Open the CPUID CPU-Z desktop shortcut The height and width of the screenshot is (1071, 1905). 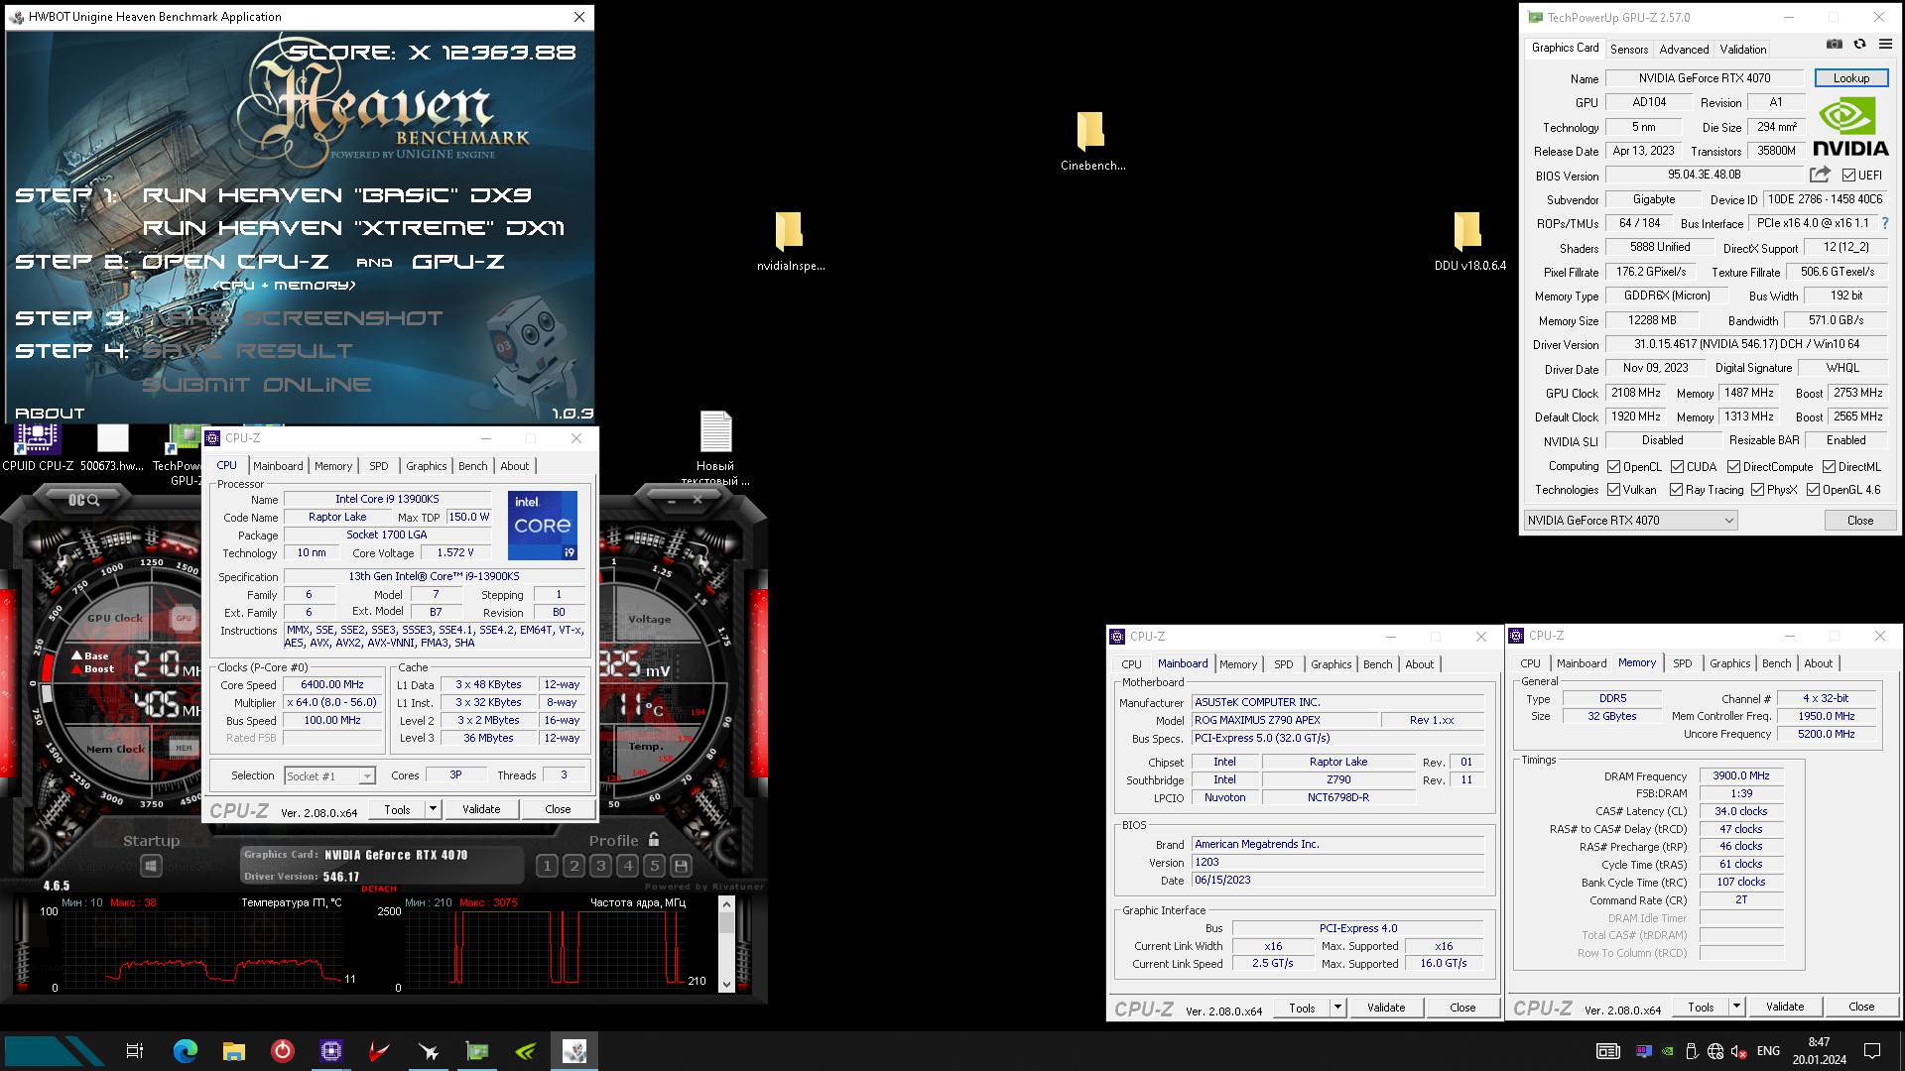click(x=38, y=448)
